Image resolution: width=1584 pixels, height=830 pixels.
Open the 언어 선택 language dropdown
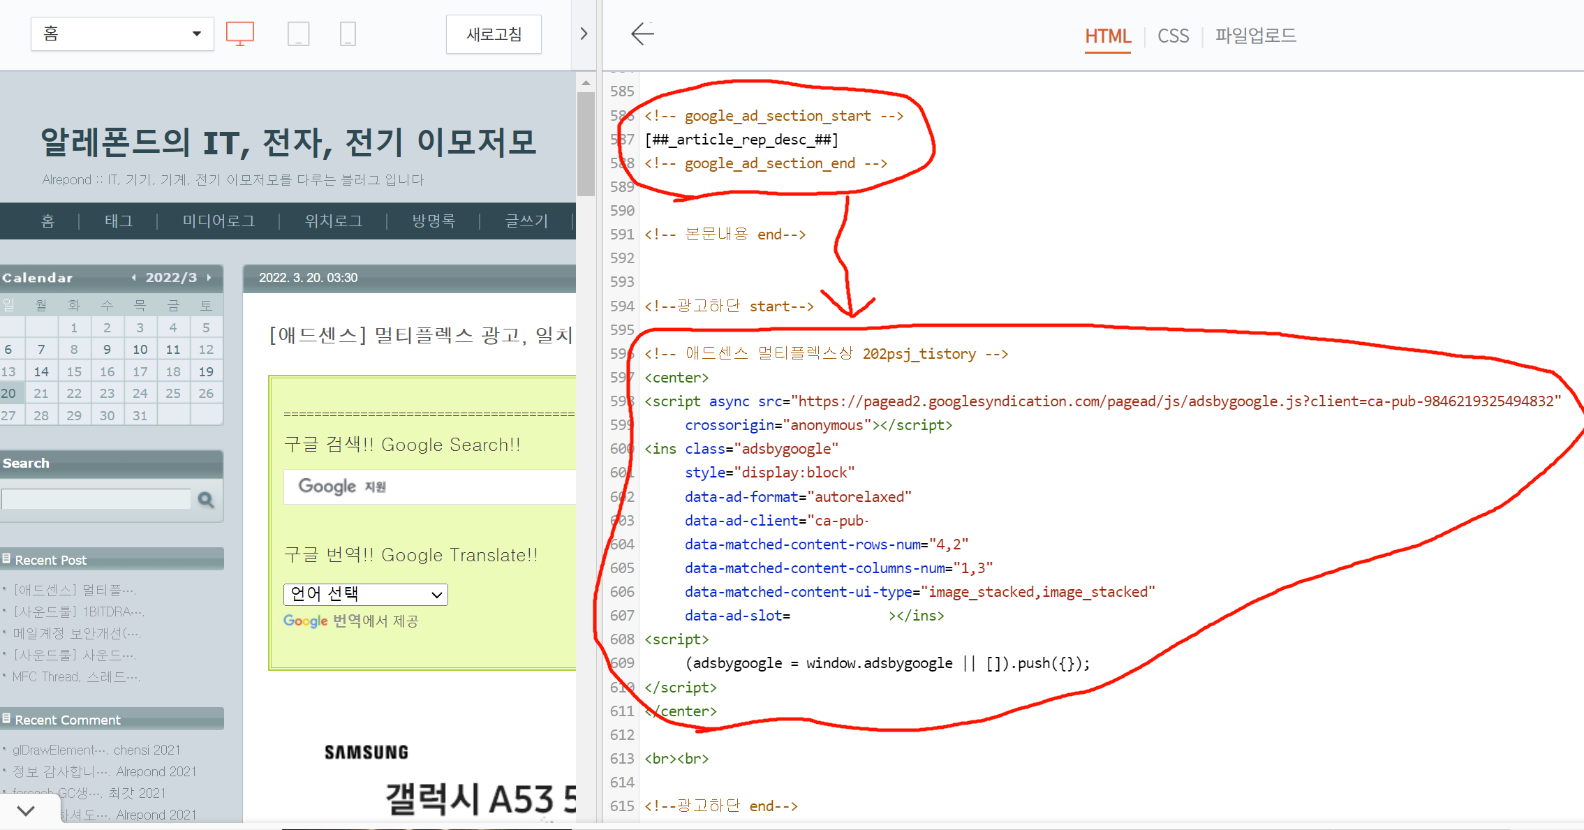point(365,594)
